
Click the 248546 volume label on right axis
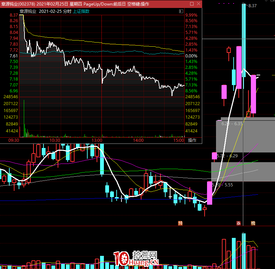pos(193,96)
